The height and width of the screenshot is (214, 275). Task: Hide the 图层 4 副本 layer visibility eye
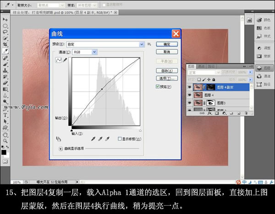tap(189, 87)
